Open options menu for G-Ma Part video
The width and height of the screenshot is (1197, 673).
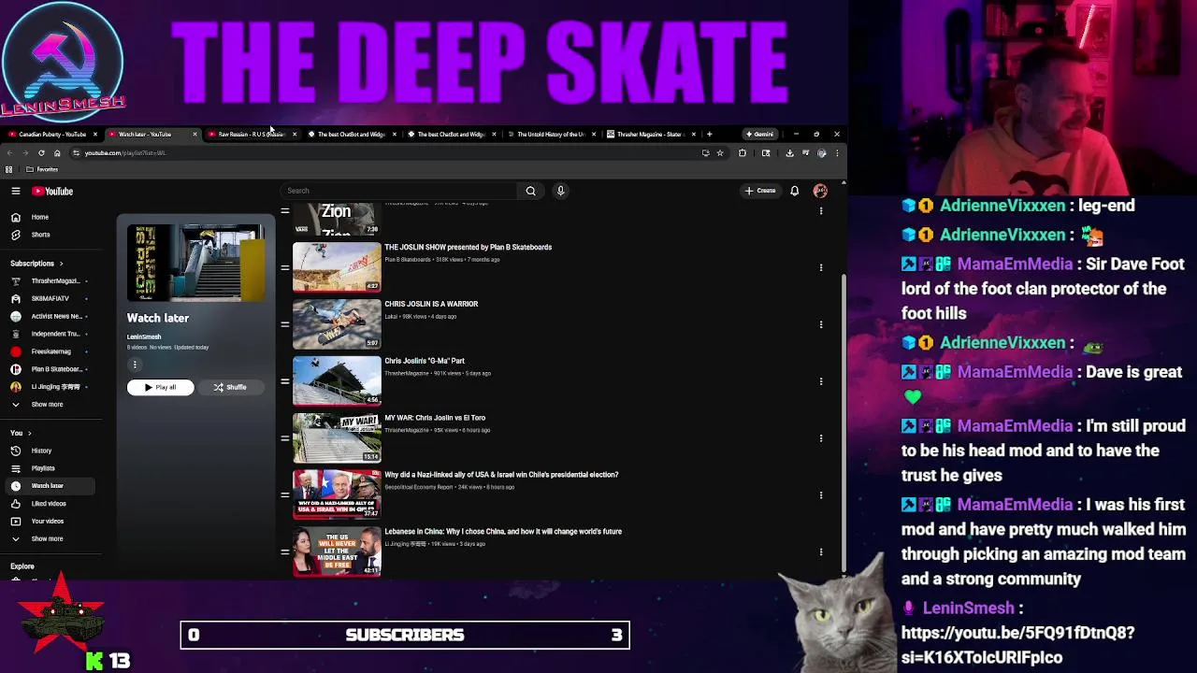821,381
